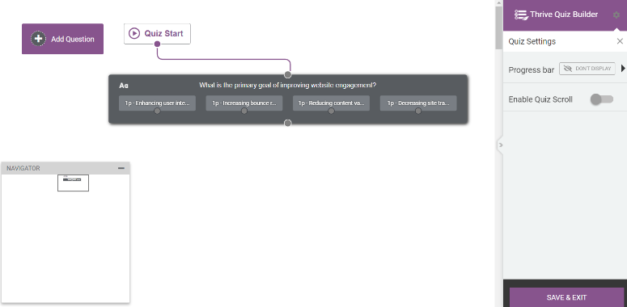The width and height of the screenshot is (627, 307).
Task: Expand Progress bar options with black arrow
Action: [x=623, y=69]
